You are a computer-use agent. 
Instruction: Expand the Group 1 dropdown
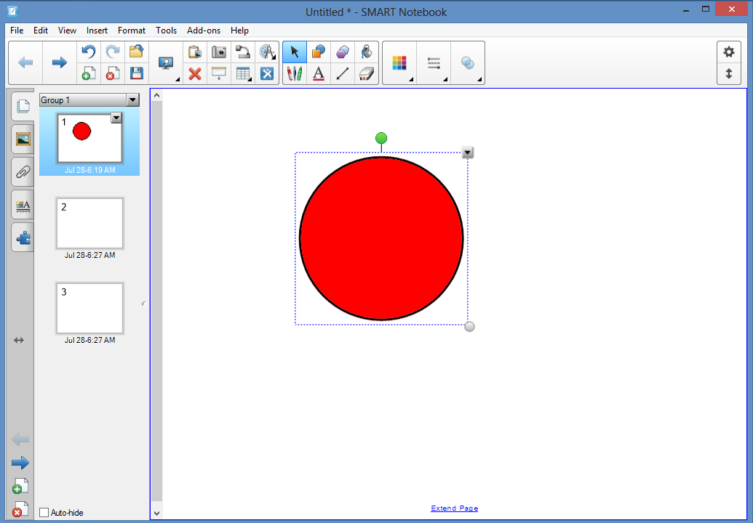coord(132,100)
